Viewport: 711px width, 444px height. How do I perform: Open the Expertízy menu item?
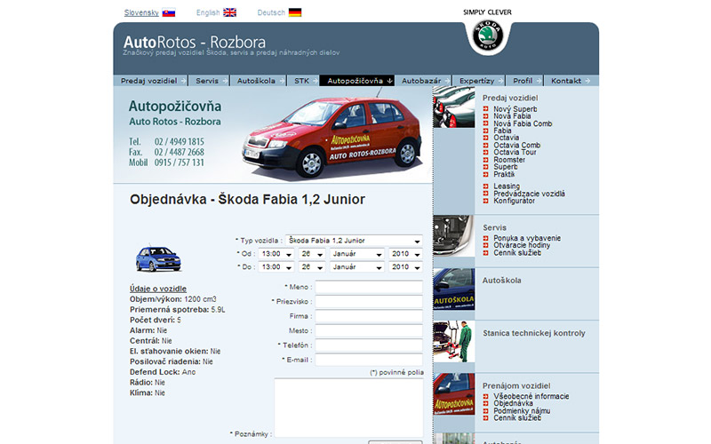click(x=479, y=81)
